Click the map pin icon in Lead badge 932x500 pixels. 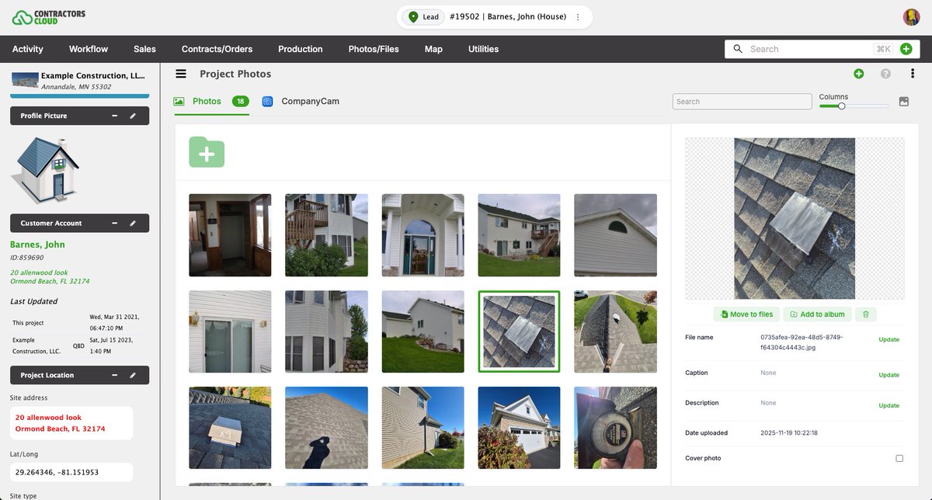pos(413,17)
